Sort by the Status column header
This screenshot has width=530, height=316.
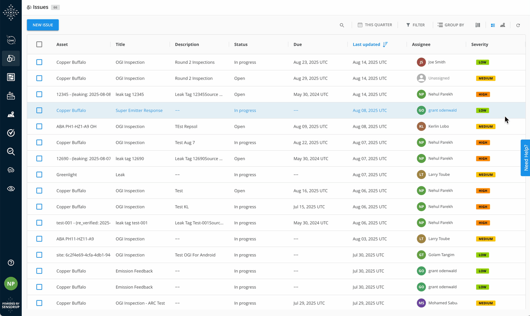pyautogui.click(x=241, y=45)
